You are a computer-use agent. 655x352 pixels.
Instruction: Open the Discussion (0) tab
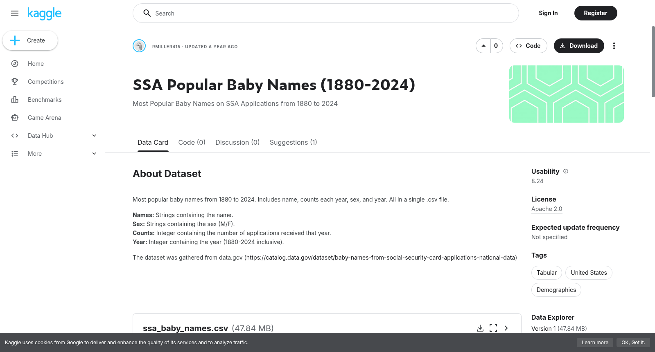point(237,142)
